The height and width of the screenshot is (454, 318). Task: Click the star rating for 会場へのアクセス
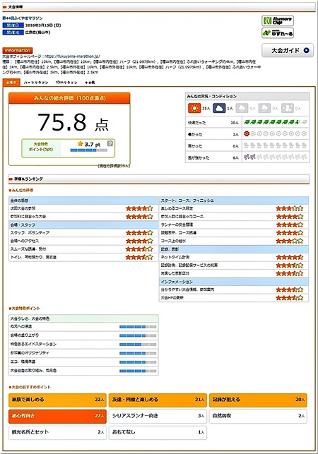pyautogui.click(x=139, y=241)
